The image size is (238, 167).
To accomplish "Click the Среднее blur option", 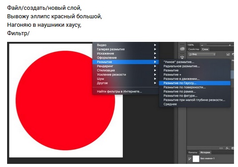I will click(x=170, y=104).
